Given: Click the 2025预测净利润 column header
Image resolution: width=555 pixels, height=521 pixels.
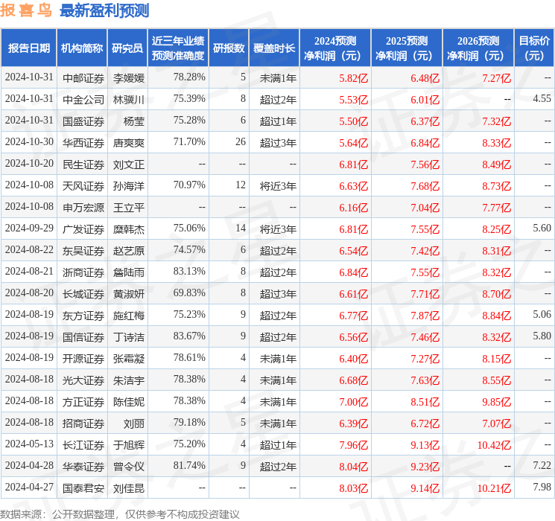Looking at the screenshot, I should [x=407, y=48].
